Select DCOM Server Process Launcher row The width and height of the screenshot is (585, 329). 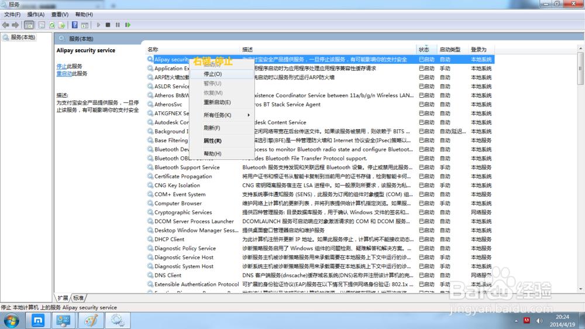pos(320,221)
